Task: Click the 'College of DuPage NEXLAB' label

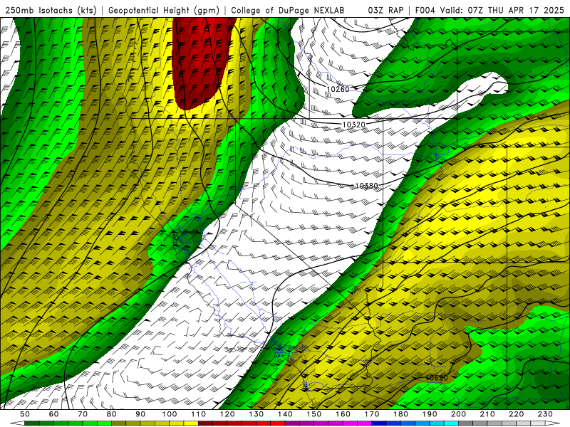Action: click(x=288, y=11)
